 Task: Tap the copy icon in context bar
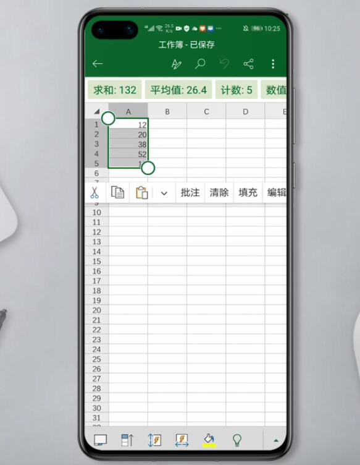click(117, 193)
